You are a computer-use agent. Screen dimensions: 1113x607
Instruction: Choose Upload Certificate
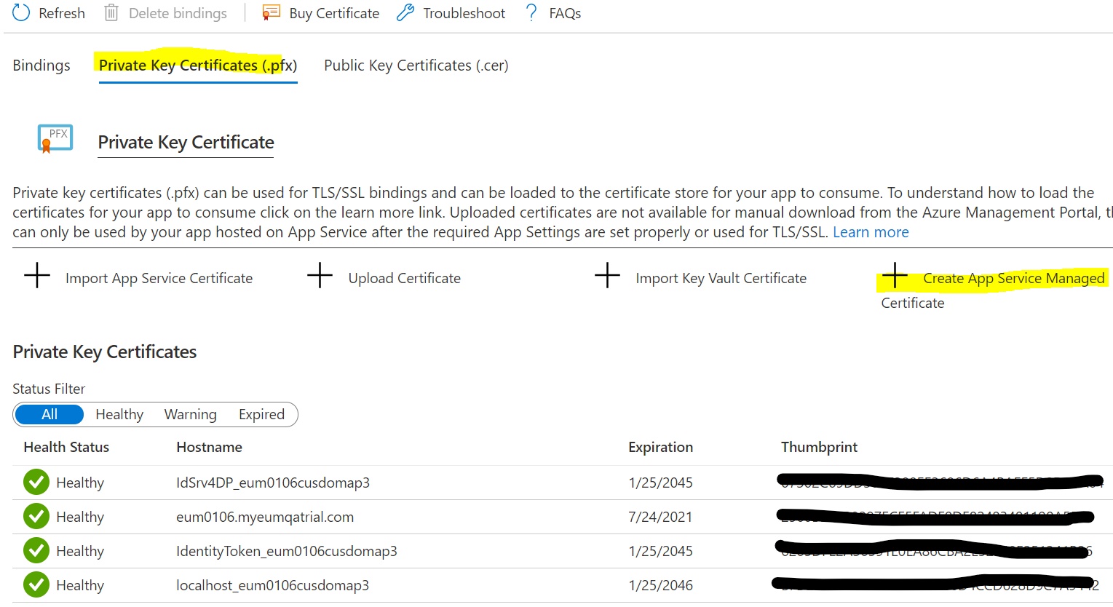click(404, 278)
